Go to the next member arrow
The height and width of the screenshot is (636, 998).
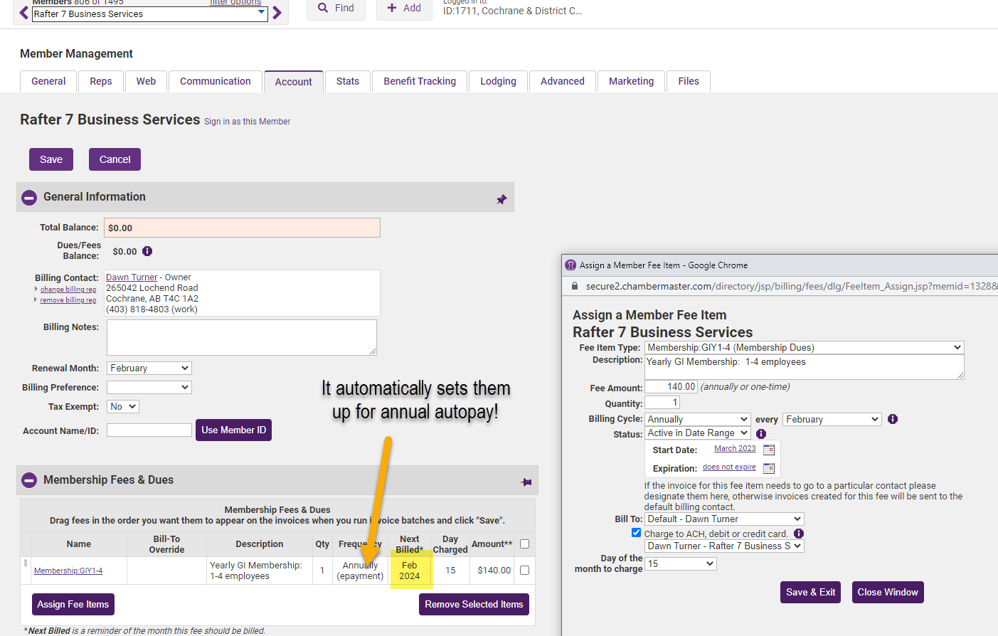[x=277, y=13]
